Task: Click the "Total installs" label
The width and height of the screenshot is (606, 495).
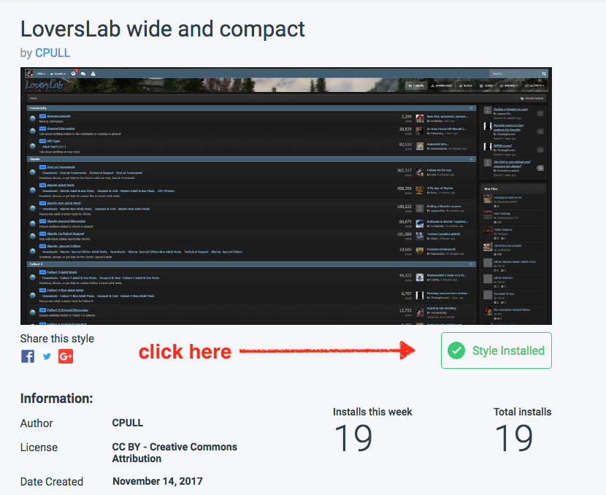Action: (x=523, y=412)
